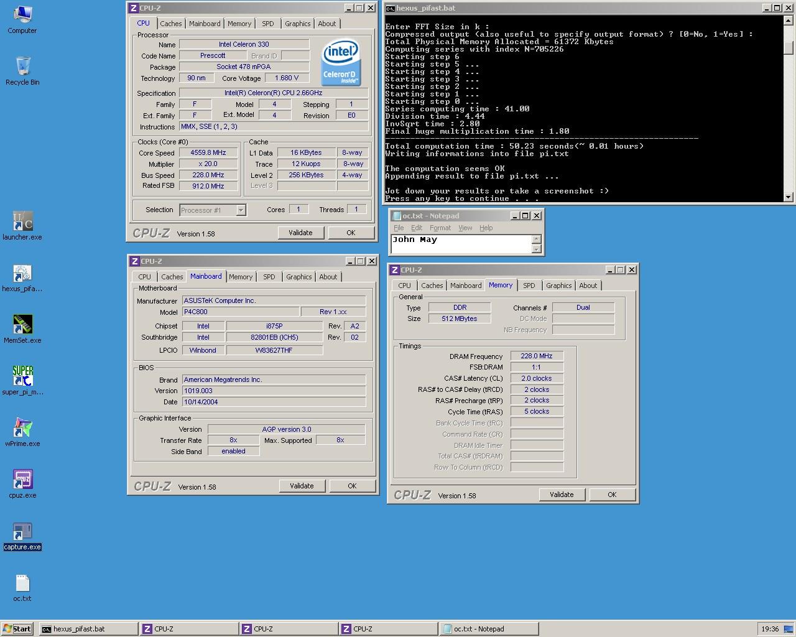
Task: Click the Intel Celeron D logo
Action: [340, 63]
